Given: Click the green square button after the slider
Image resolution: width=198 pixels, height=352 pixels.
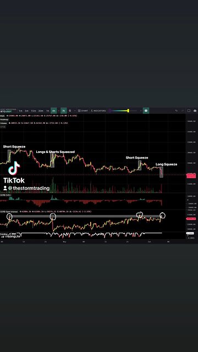Looking at the screenshot, I should coord(146,111).
